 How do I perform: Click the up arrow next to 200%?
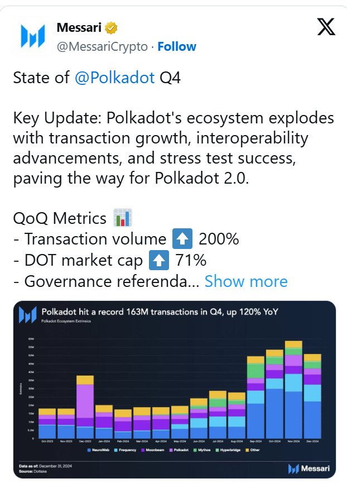click(184, 239)
